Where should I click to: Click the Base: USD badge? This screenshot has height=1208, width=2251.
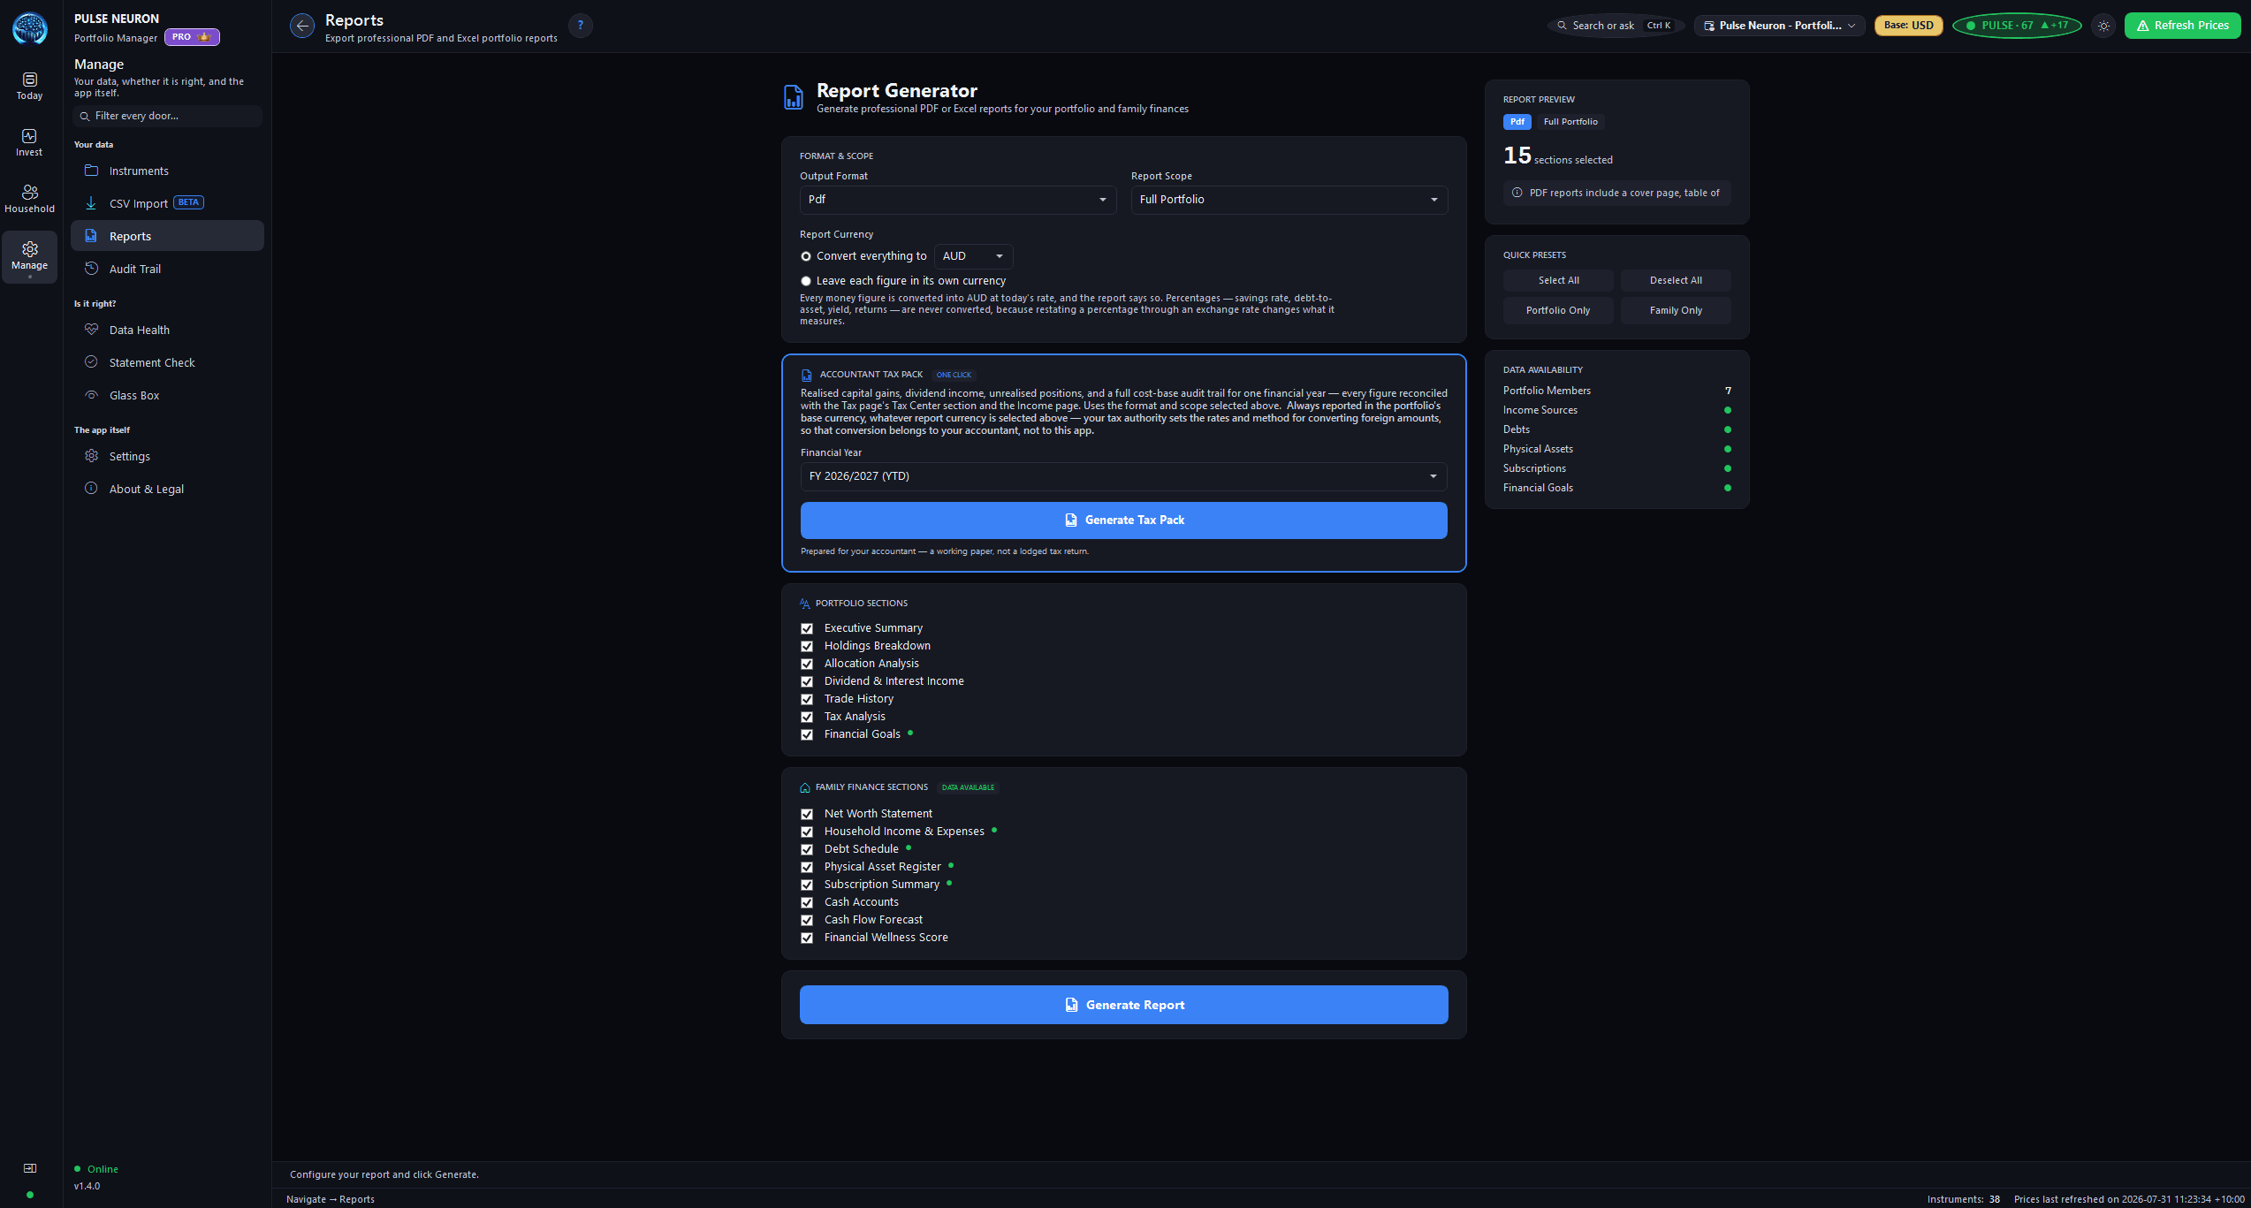[x=1908, y=26]
